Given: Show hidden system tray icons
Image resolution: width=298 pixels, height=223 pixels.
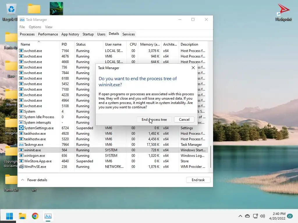Looking at the screenshot, I should pos(240,216).
